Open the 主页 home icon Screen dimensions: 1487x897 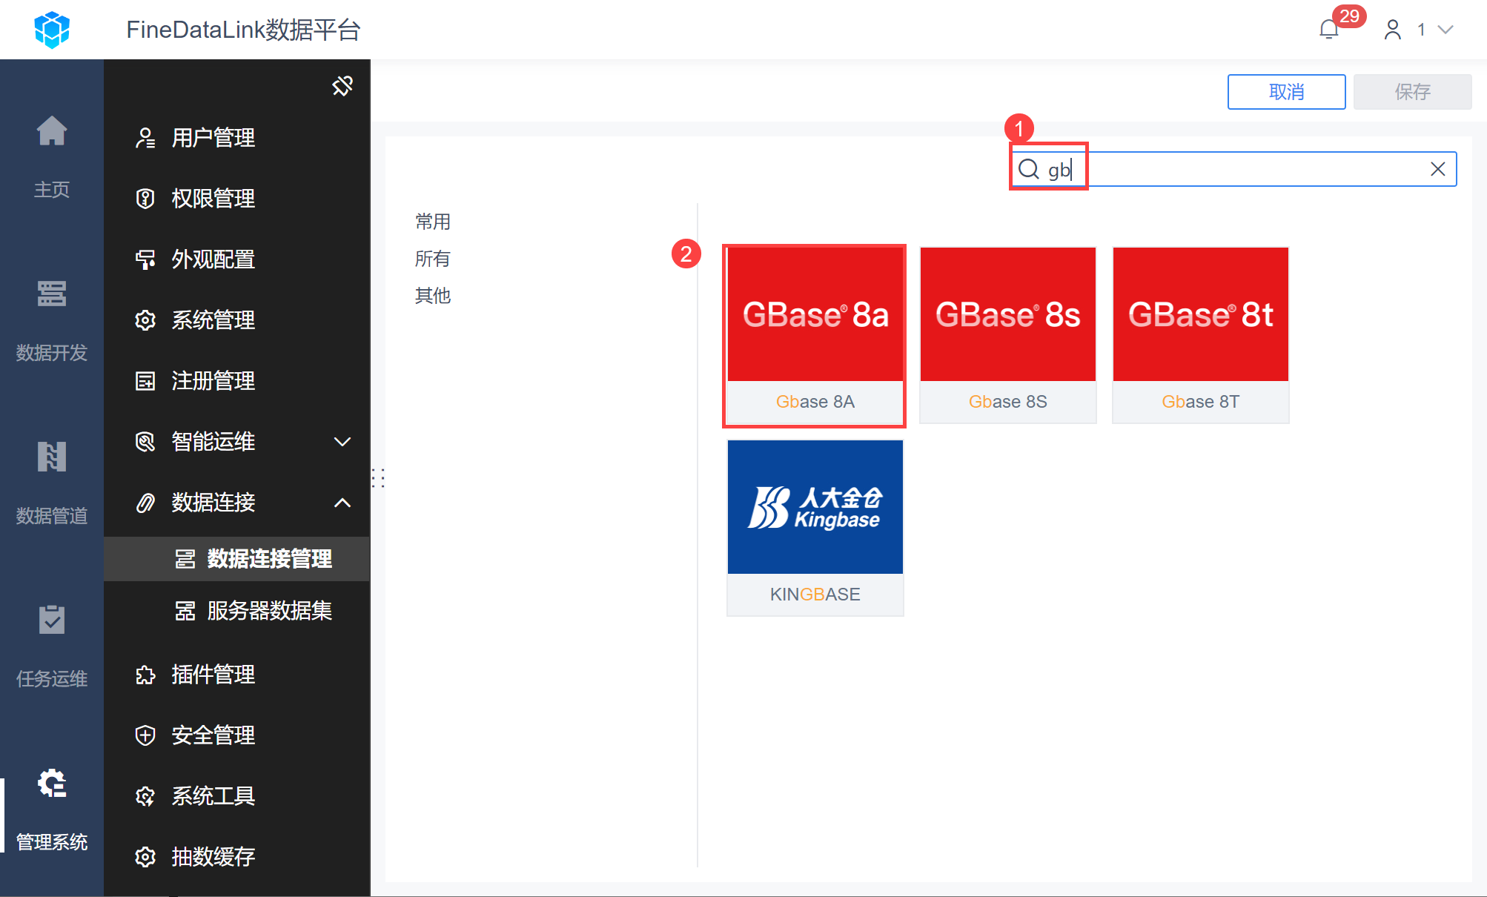(51, 133)
